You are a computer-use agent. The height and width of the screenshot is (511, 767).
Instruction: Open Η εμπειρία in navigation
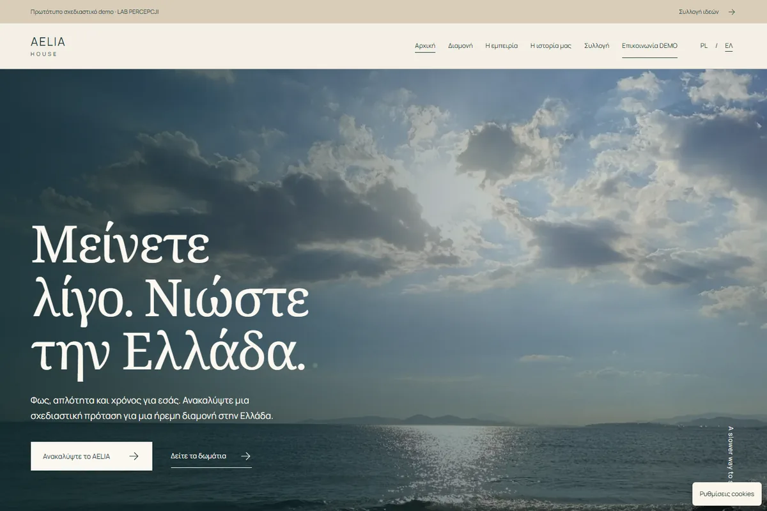[502, 46]
